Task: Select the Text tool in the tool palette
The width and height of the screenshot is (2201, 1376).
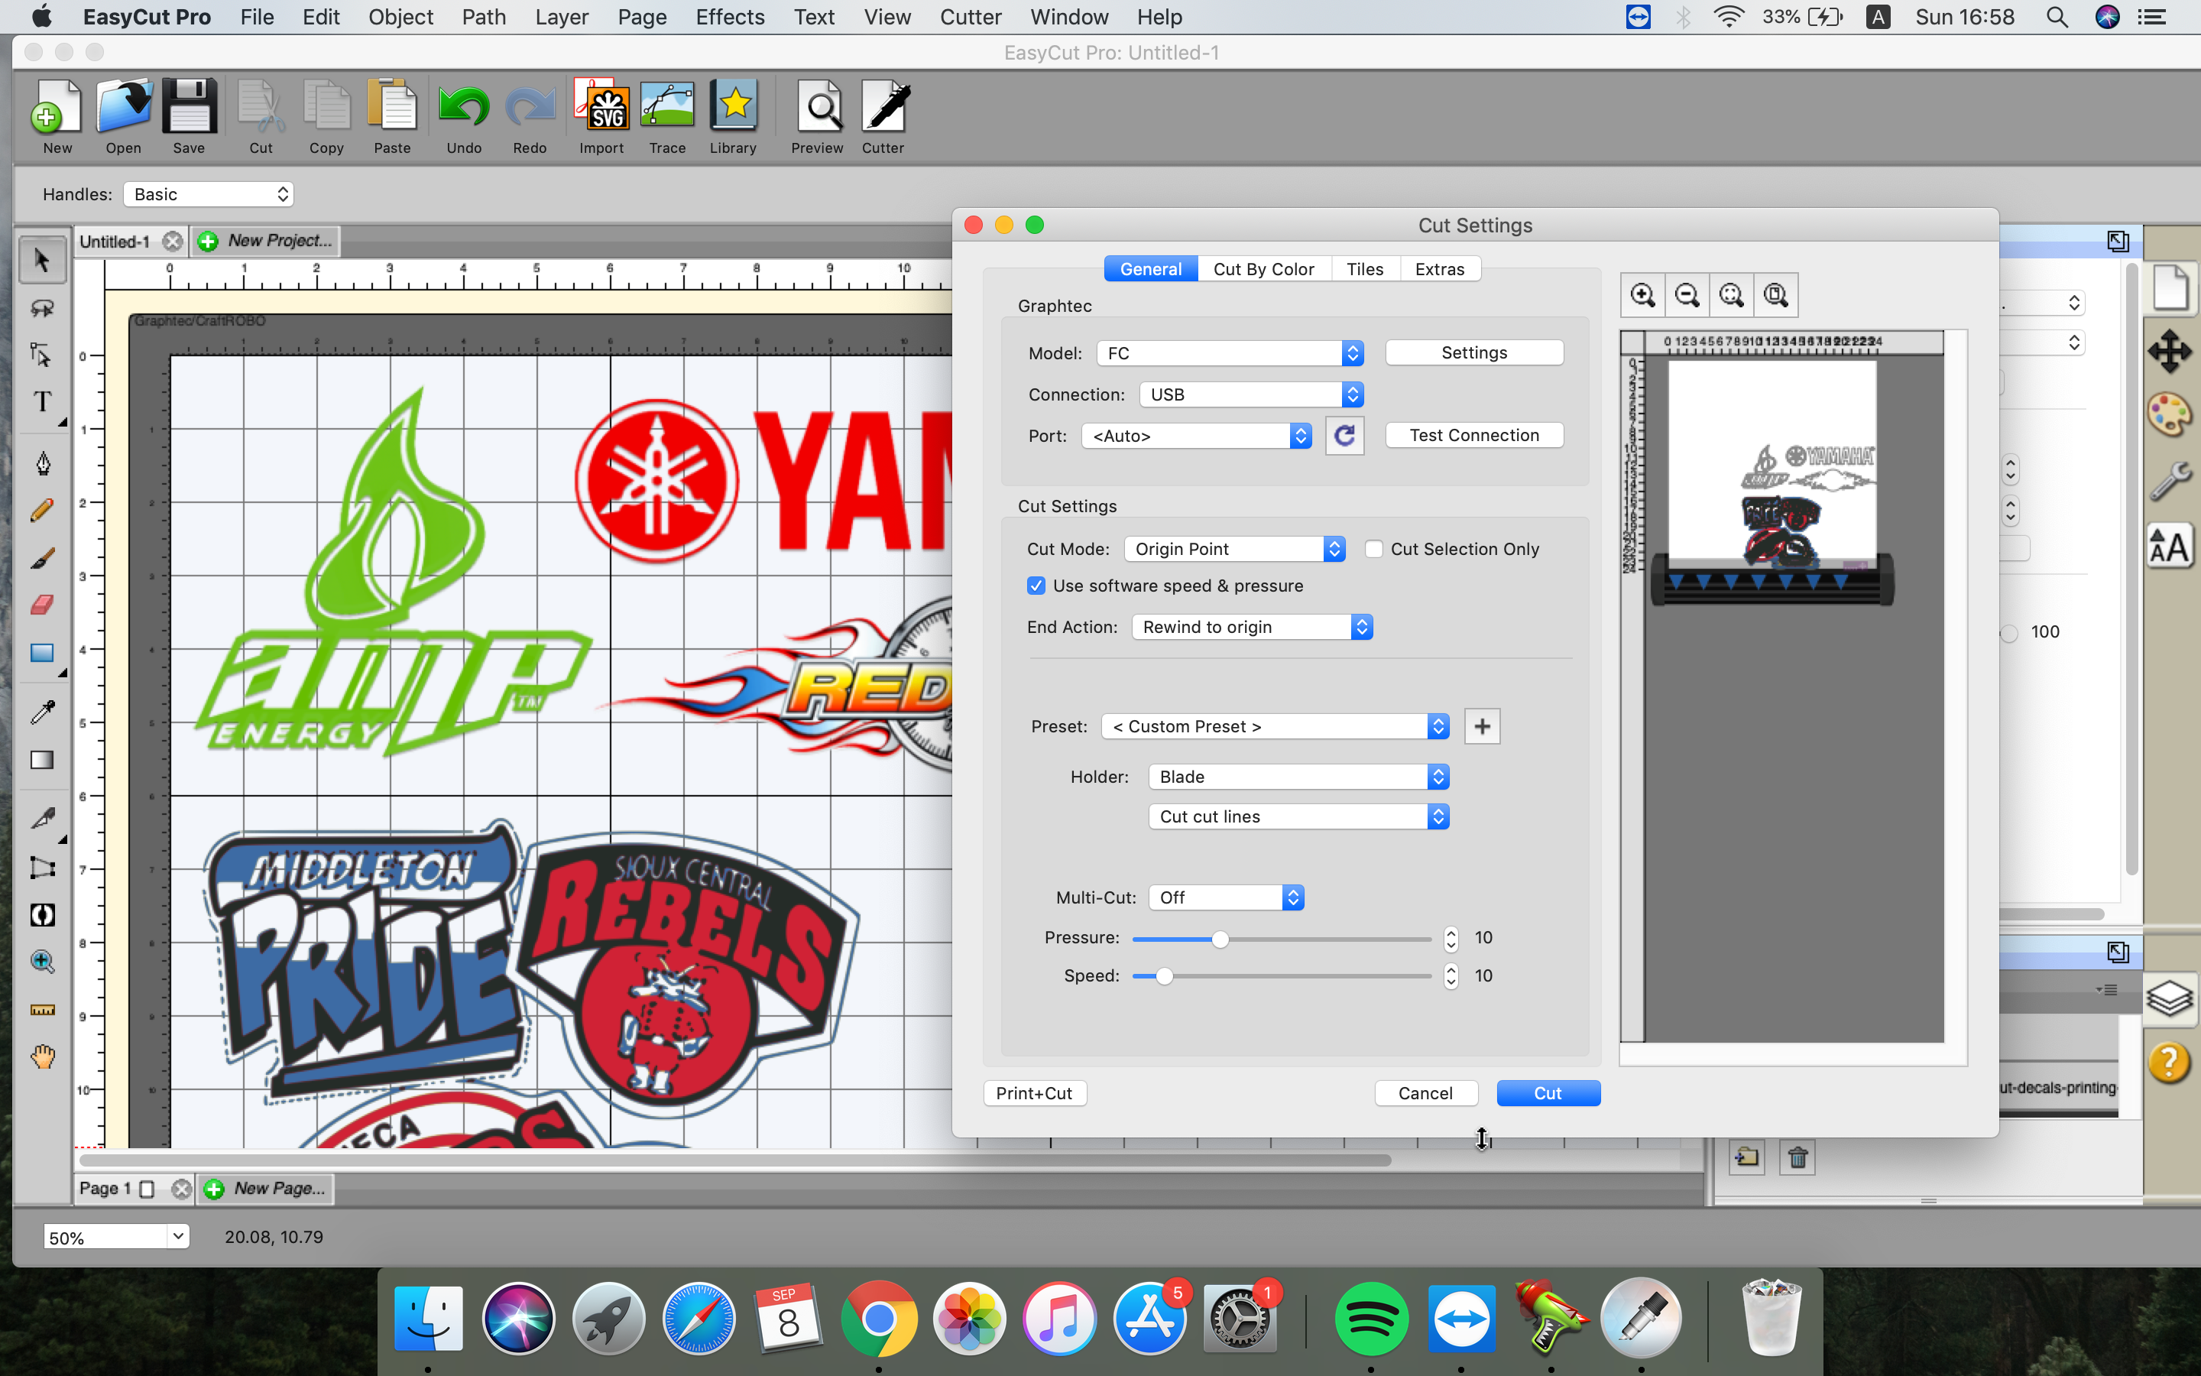Action: coord(41,403)
